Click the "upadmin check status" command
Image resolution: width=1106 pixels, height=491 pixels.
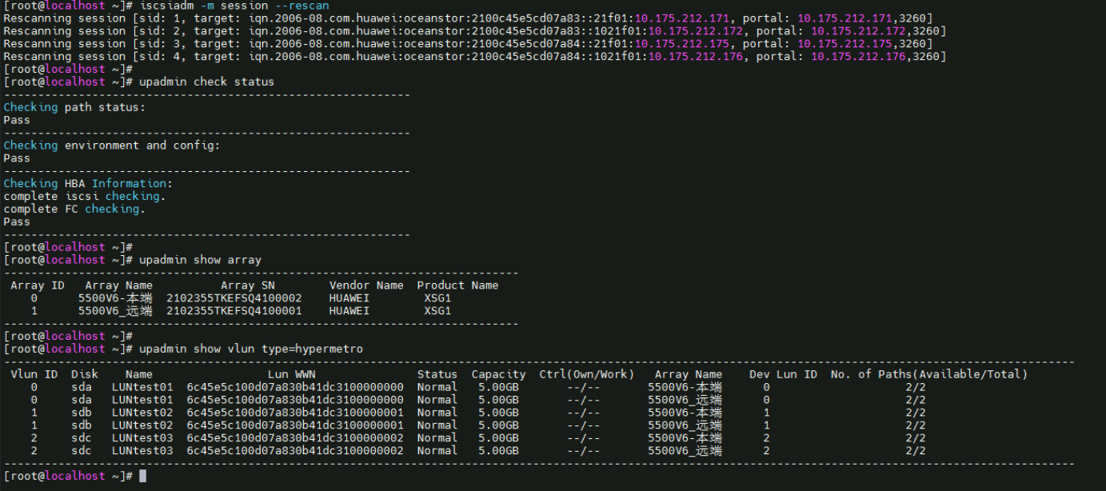[206, 82]
